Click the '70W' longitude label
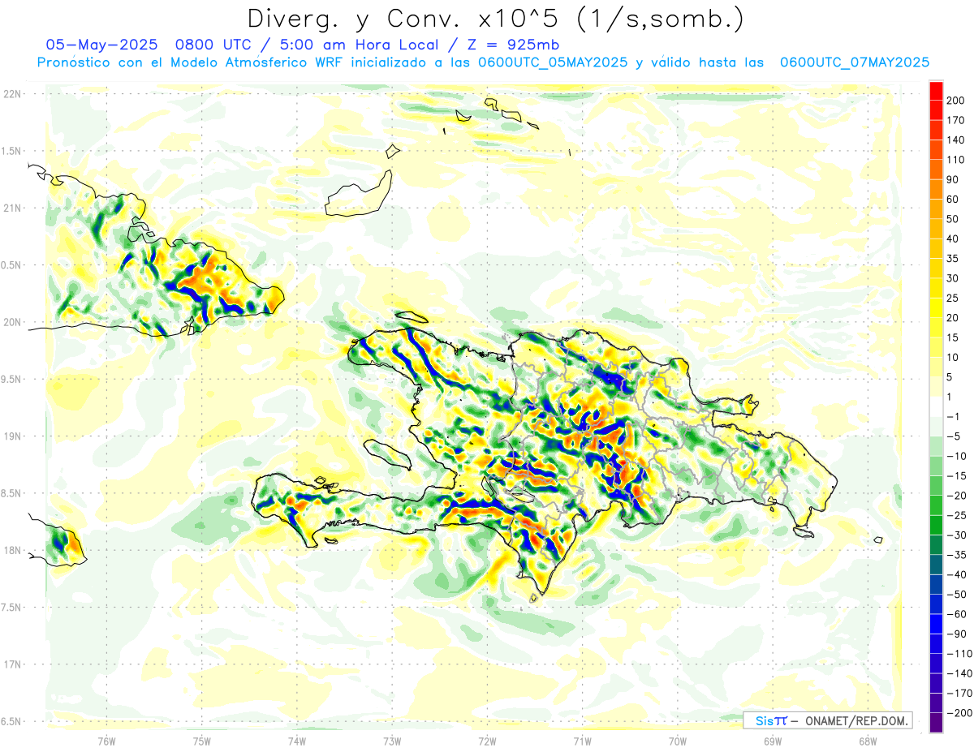 (678, 741)
